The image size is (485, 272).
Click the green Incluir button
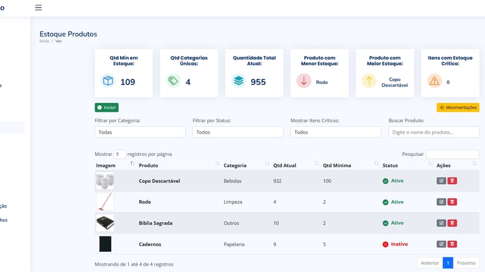107,108
